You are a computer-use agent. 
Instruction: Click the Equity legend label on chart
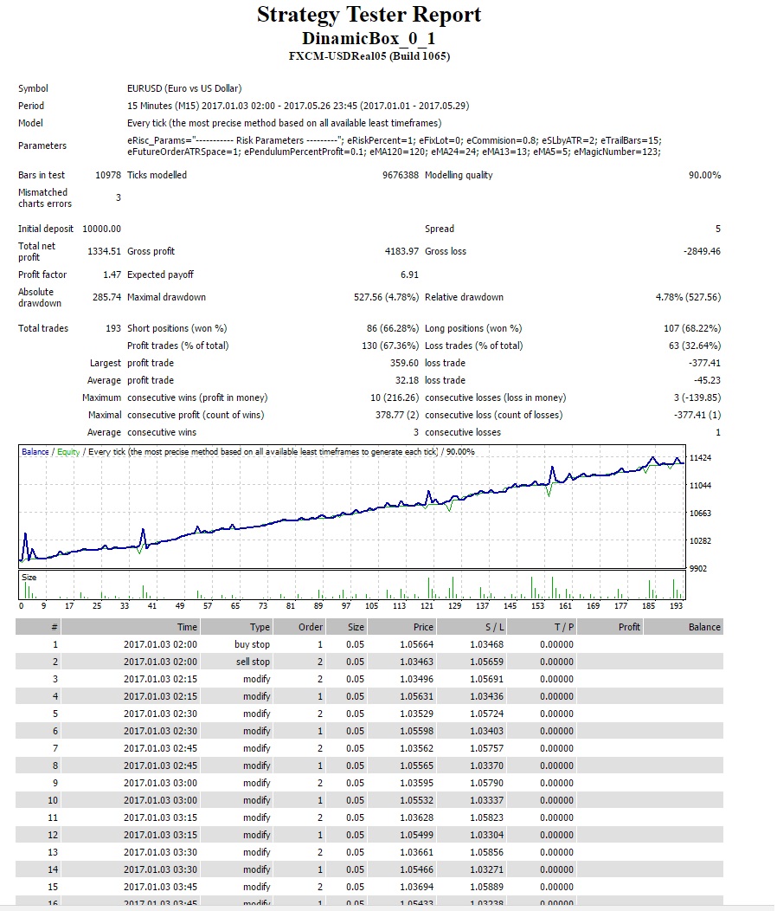click(x=68, y=452)
